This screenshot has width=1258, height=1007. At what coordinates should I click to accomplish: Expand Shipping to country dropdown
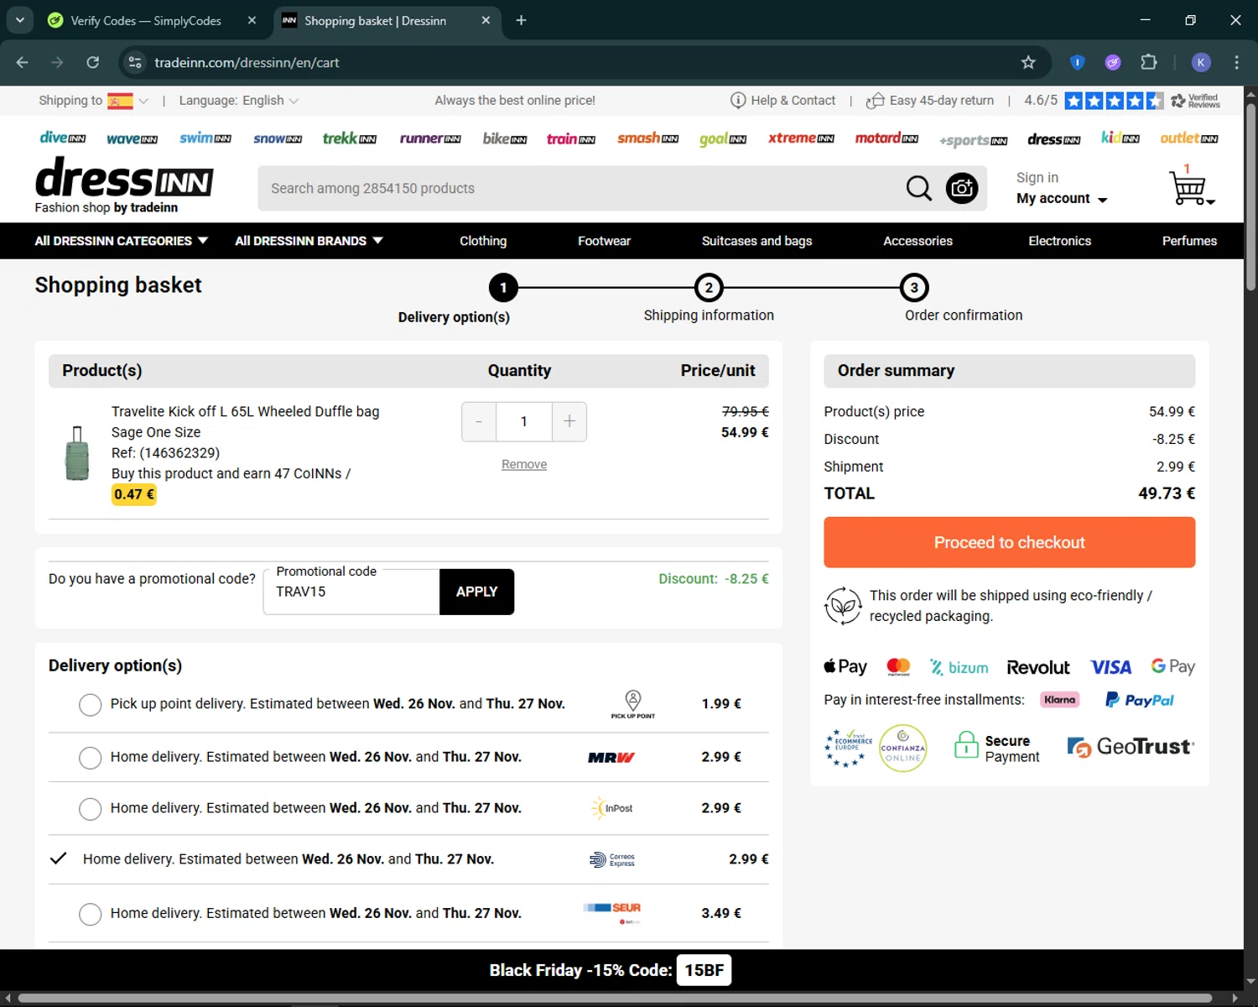point(128,101)
